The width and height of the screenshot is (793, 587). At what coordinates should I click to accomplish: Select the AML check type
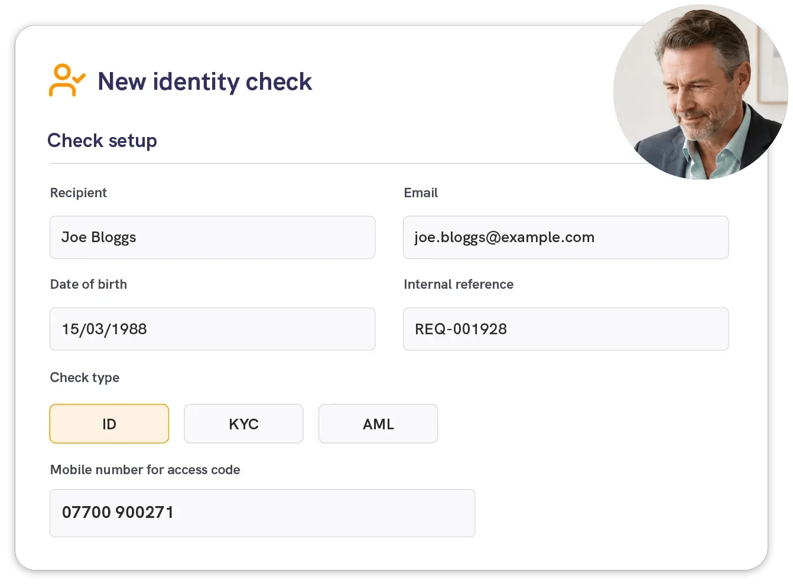[378, 423]
